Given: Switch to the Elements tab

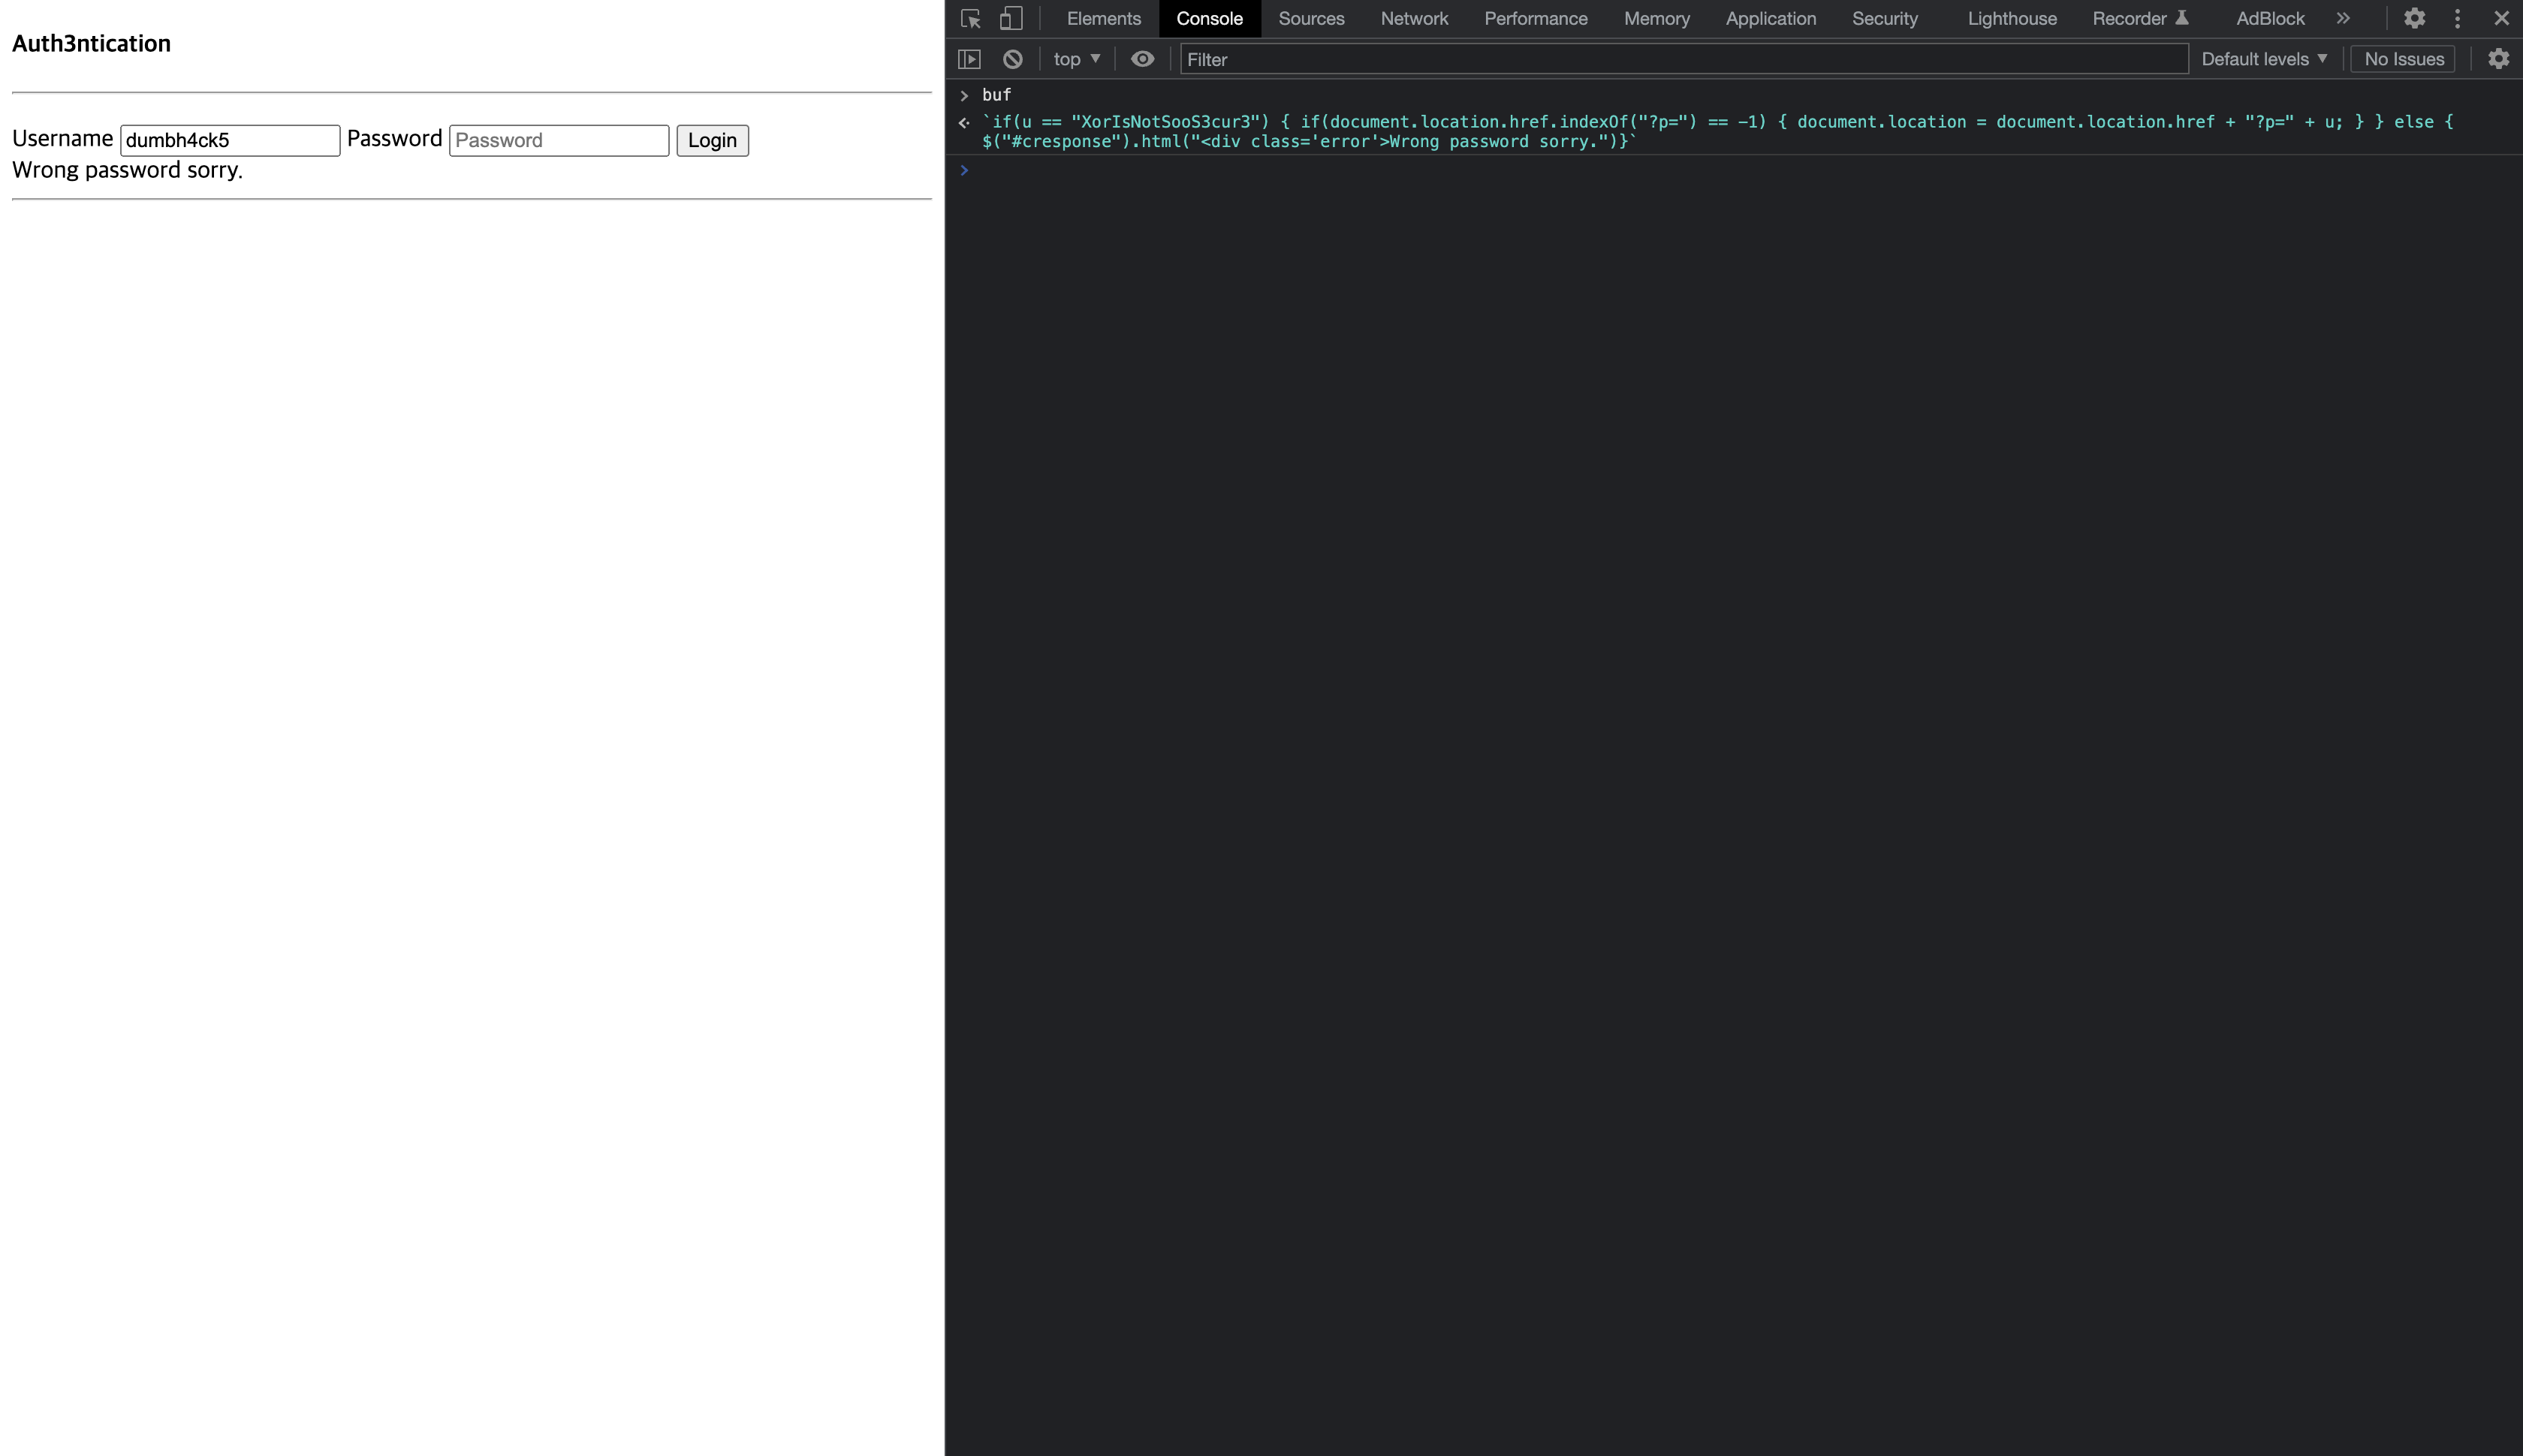Looking at the screenshot, I should [1104, 18].
